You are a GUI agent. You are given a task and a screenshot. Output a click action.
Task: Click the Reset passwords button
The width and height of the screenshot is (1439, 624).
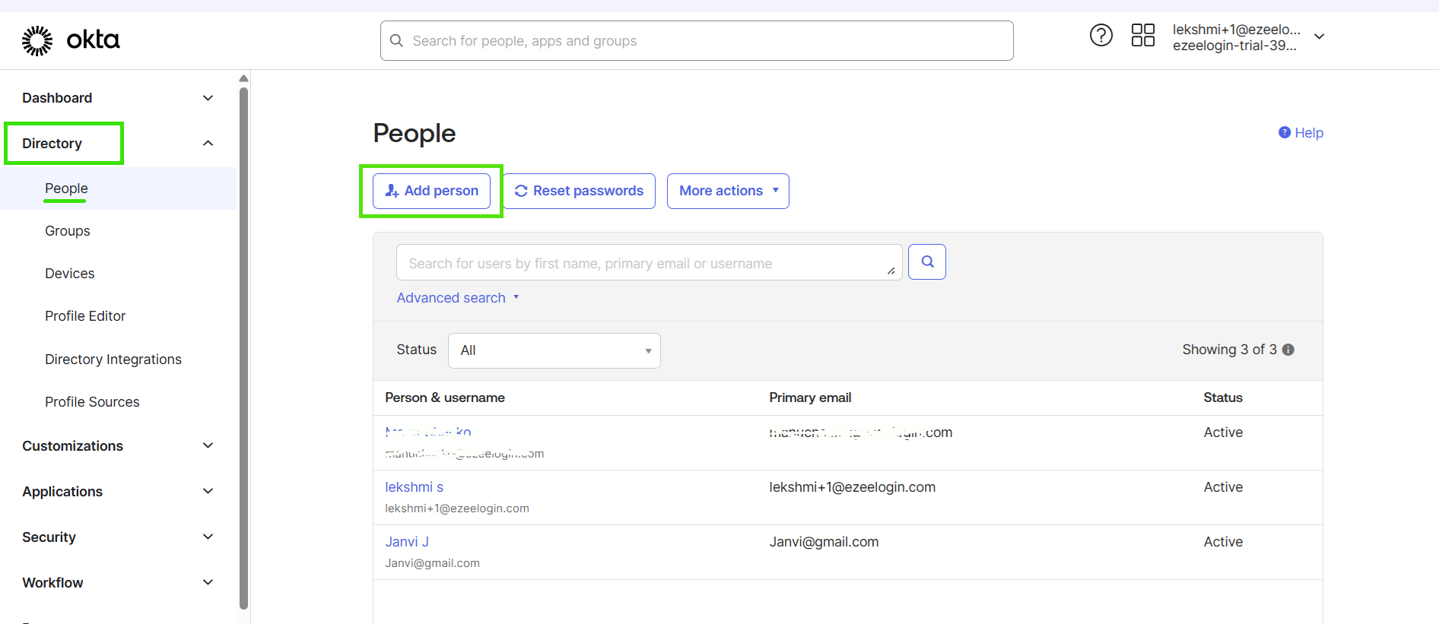[579, 191]
